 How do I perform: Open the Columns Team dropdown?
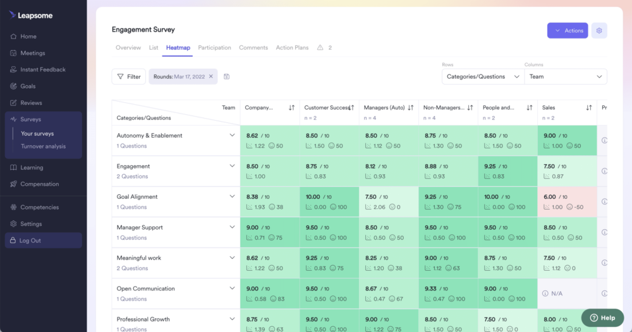[x=565, y=76]
